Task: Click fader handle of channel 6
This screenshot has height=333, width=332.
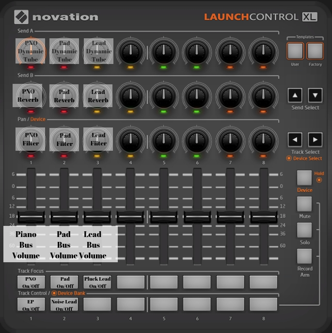Action: coord(197,217)
